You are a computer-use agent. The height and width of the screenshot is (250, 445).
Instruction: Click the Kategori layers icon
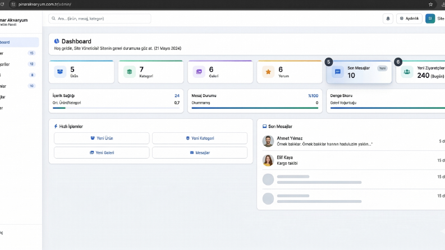pos(130,72)
